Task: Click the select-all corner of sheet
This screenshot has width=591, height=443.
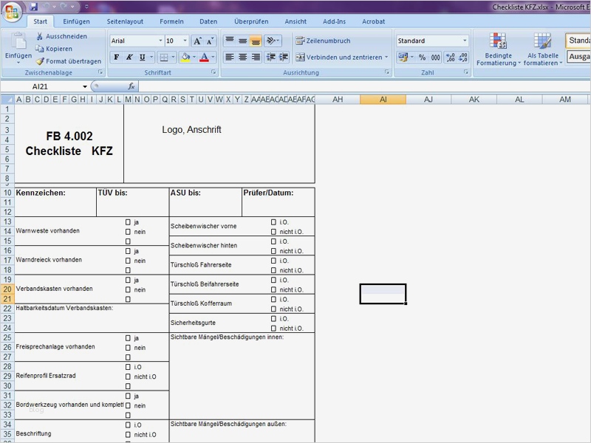Action: 7,100
